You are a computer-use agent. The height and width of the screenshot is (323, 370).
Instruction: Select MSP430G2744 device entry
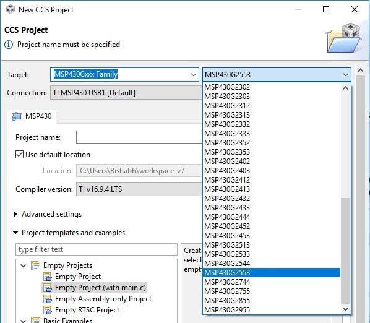(272, 282)
